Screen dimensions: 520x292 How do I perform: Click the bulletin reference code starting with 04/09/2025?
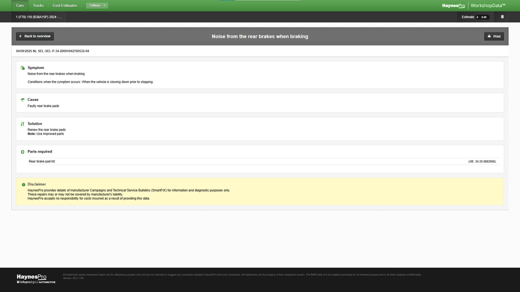pos(52,51)
